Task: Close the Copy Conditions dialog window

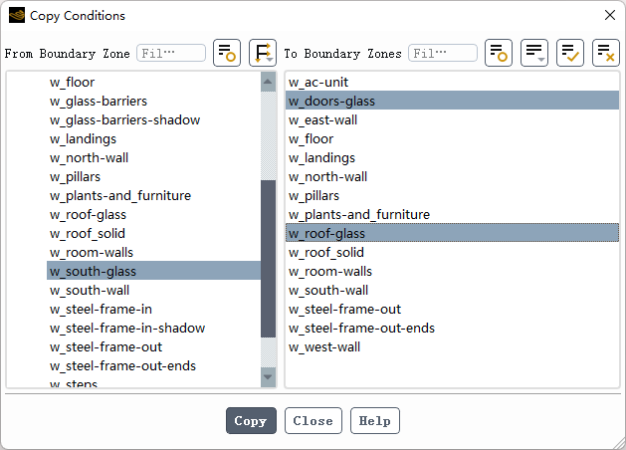Action: pyautogui.click(x=609, y=15)
